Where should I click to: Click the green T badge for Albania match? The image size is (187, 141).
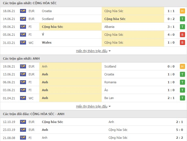(182, 27)
